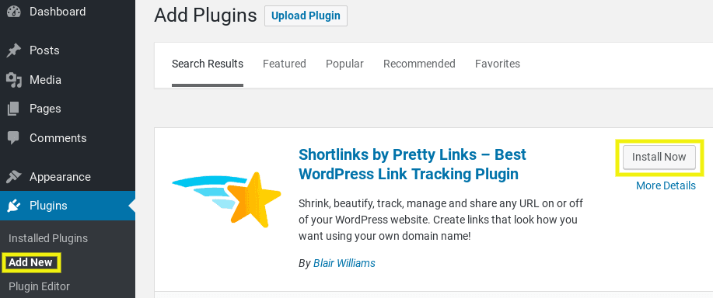The height and width of the screenshot is (298, 713).
Task: Select the Search Results tab
Action: (x=208, y=64)
